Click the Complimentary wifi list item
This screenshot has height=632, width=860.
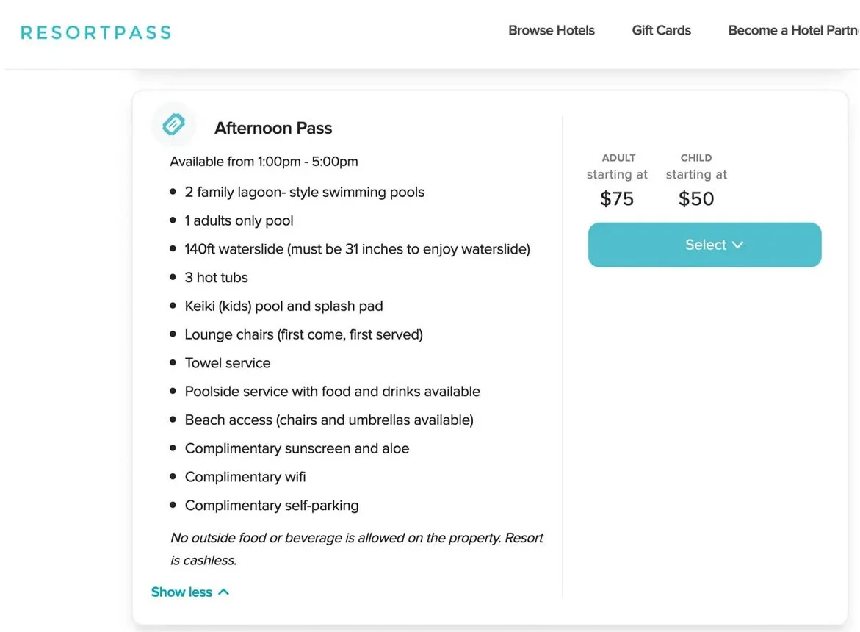[x=245, y=477]
